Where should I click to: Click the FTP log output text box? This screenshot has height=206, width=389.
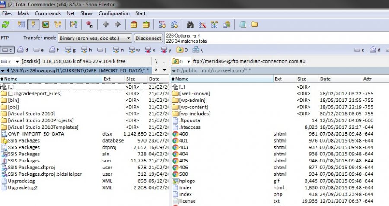click(276, 38)
